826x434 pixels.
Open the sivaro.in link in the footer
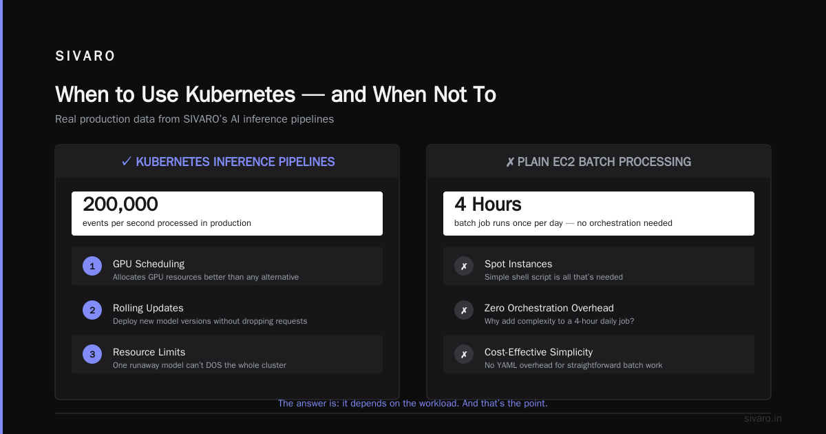point(763,418)
